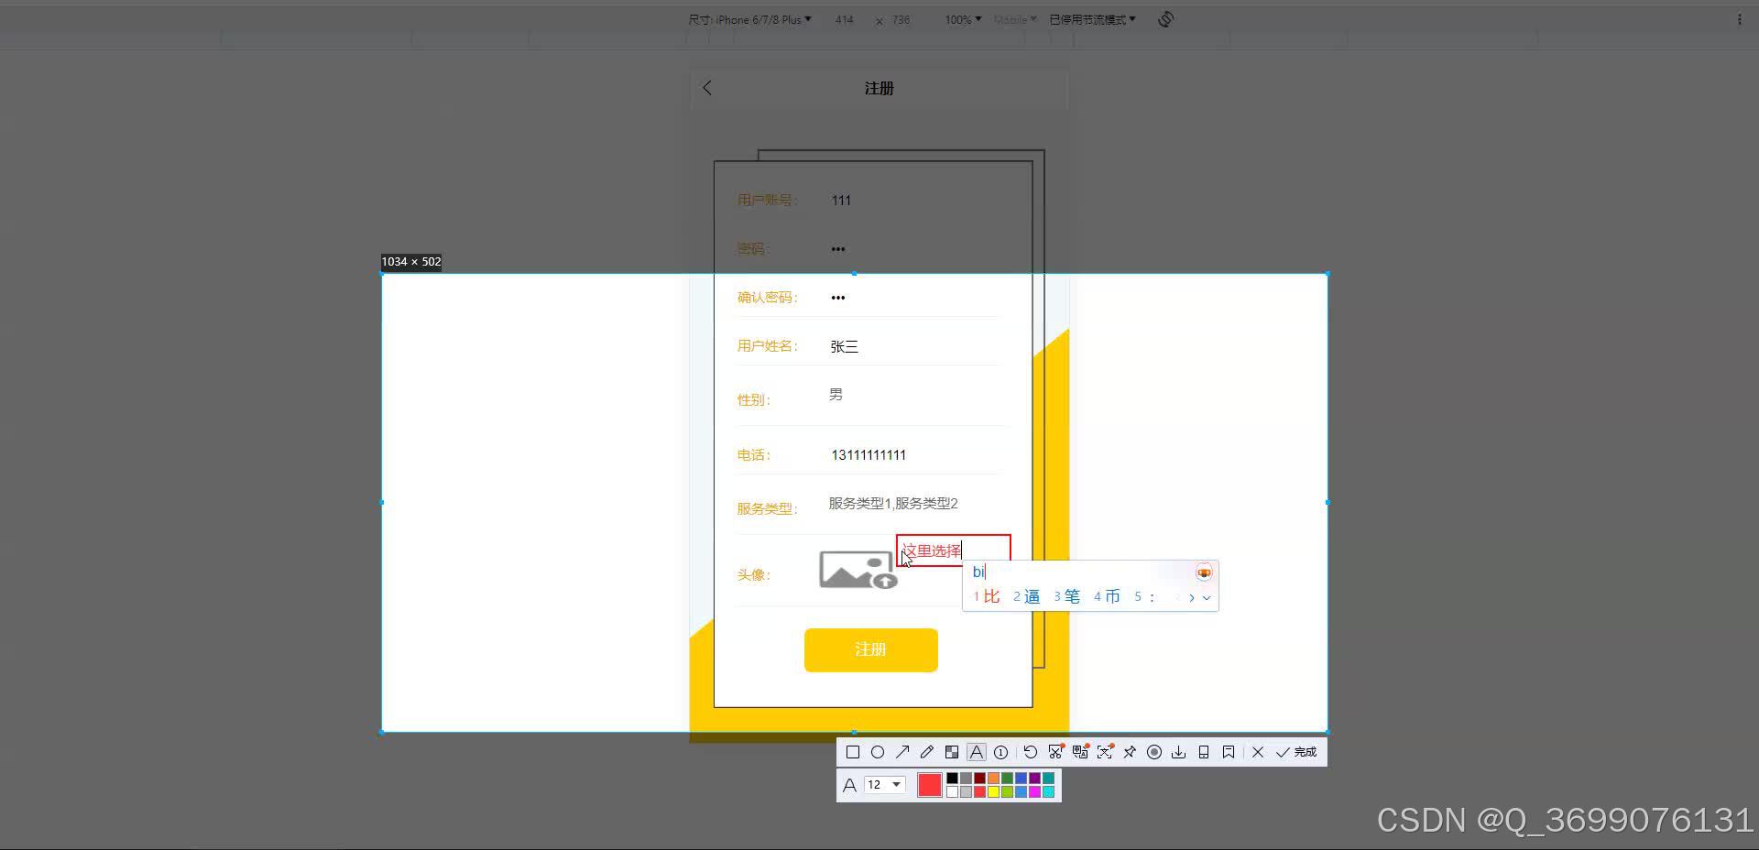Viewport: 1759px width, 850px height.
Task: Click the yellow 注册 register button
Action: point(869,649)
